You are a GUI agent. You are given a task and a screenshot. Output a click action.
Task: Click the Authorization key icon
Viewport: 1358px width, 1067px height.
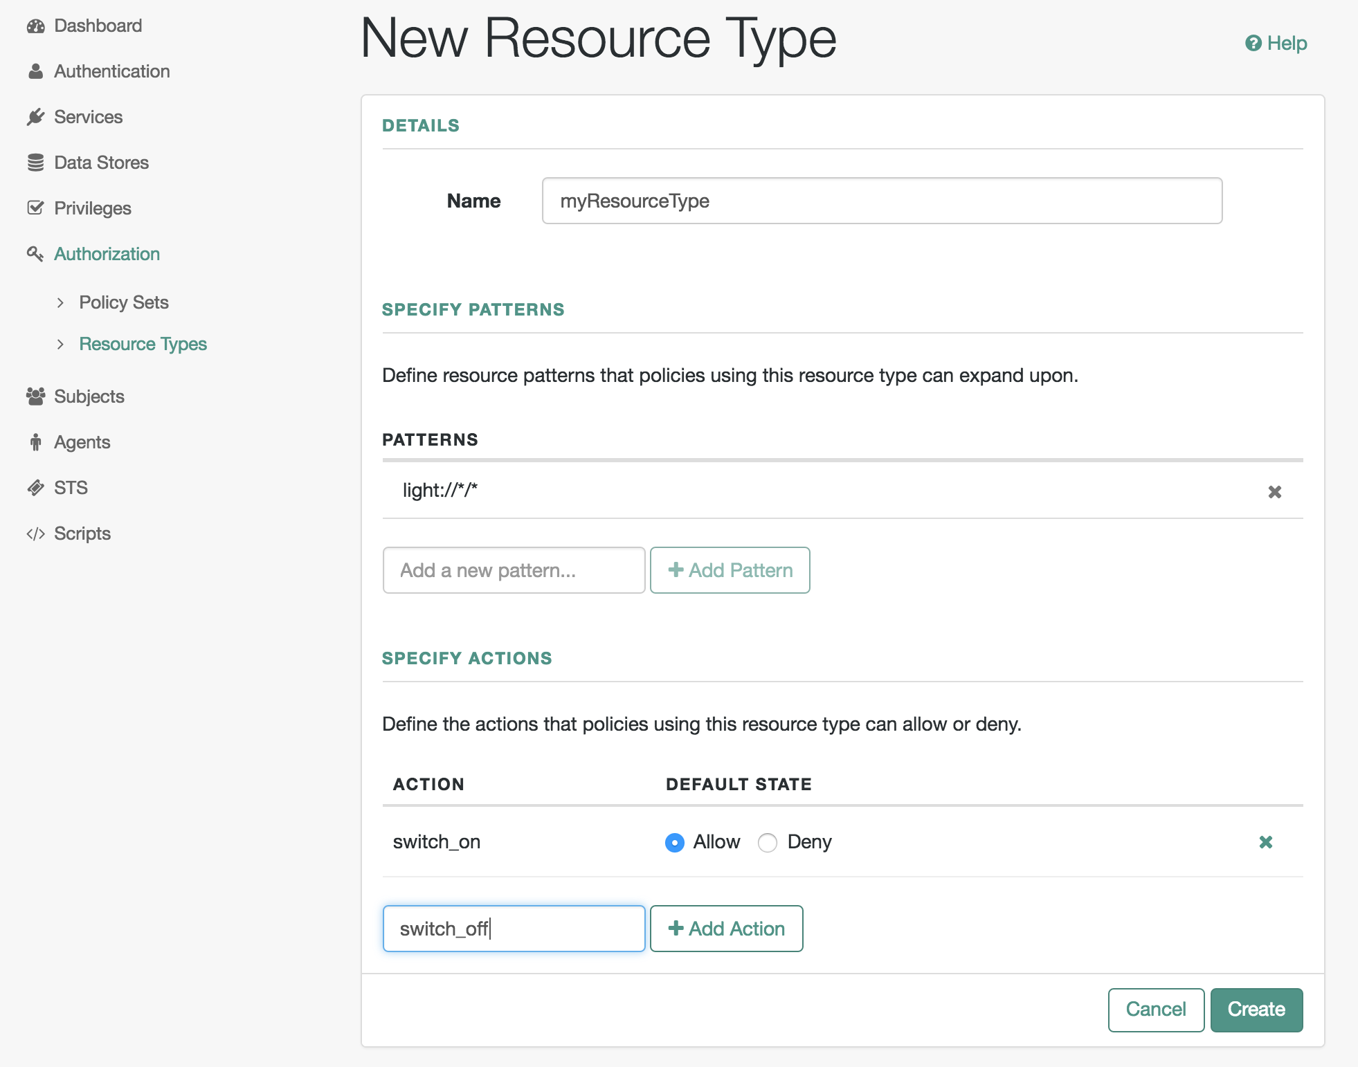[36, 254]
